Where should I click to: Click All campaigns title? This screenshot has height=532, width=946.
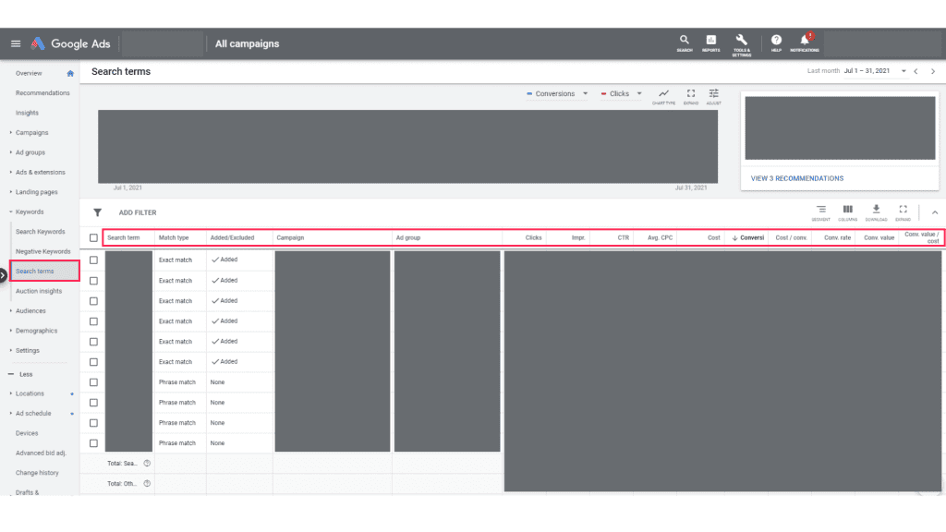point(248,44)
